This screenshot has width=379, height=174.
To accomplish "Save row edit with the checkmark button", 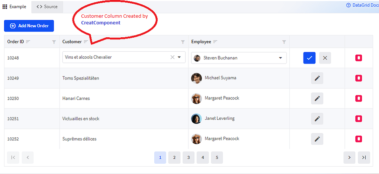I will (309, 58).
